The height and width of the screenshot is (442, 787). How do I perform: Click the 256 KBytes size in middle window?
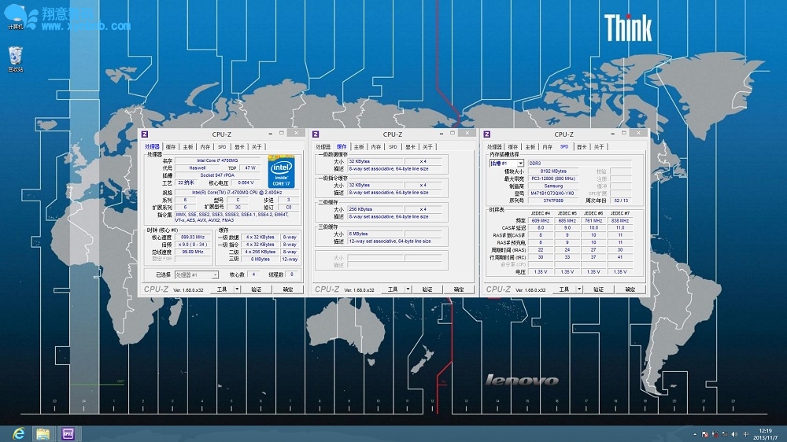(x=375, y=209)
